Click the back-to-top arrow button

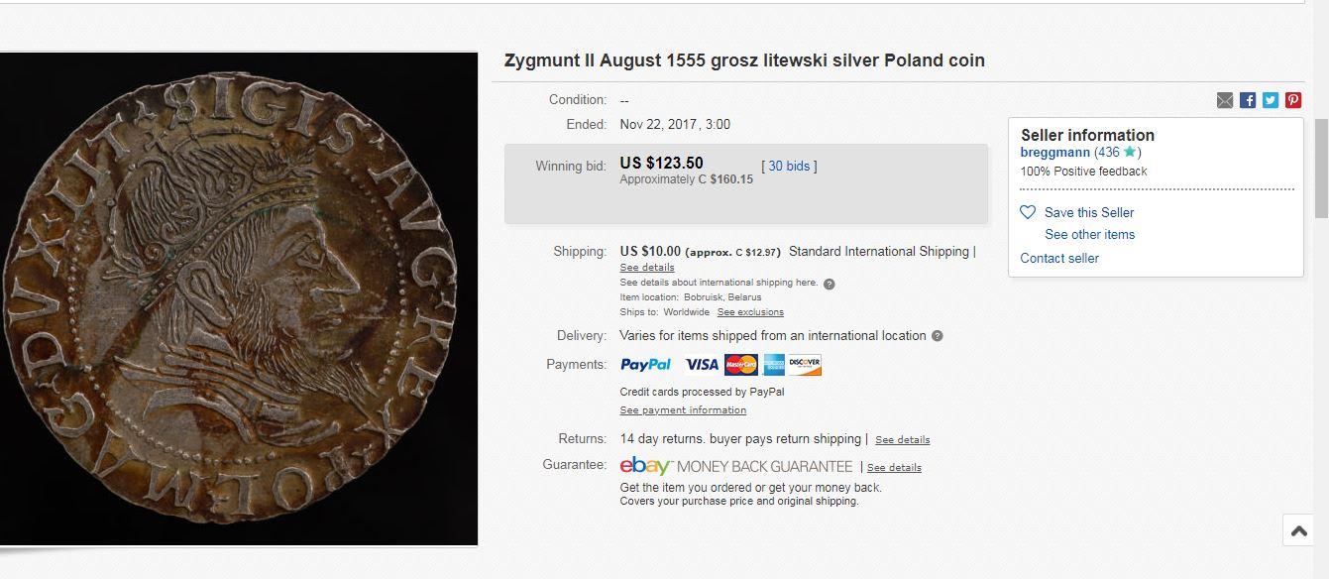click(1298, 530)
